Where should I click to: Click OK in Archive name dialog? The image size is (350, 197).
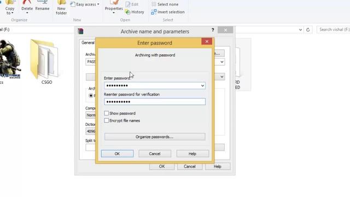point(162,166)
